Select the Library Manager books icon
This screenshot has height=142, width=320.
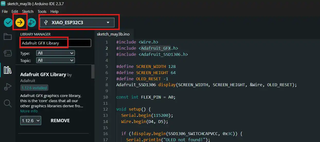(x=7, y=70)
